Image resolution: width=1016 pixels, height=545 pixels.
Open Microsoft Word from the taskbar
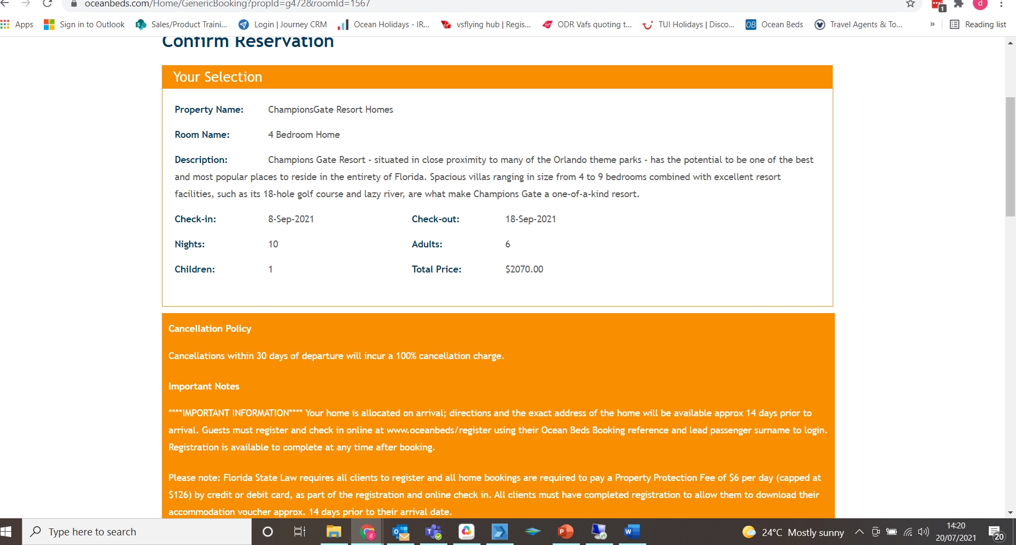coord(632,532)
